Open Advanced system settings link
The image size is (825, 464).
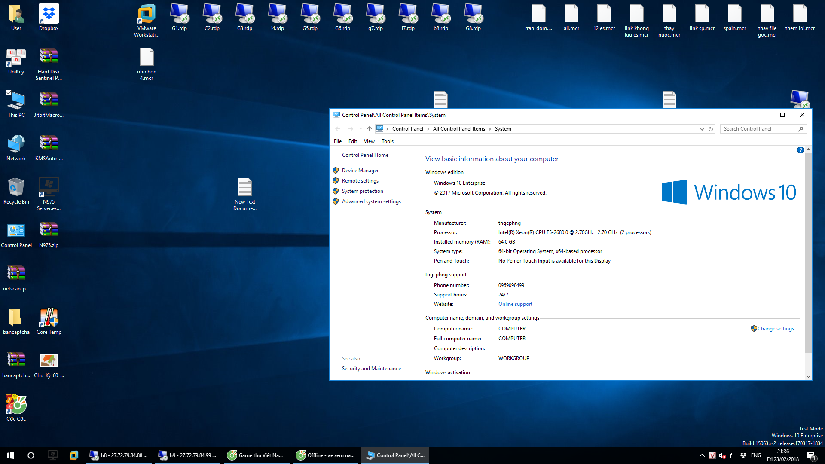371,201
